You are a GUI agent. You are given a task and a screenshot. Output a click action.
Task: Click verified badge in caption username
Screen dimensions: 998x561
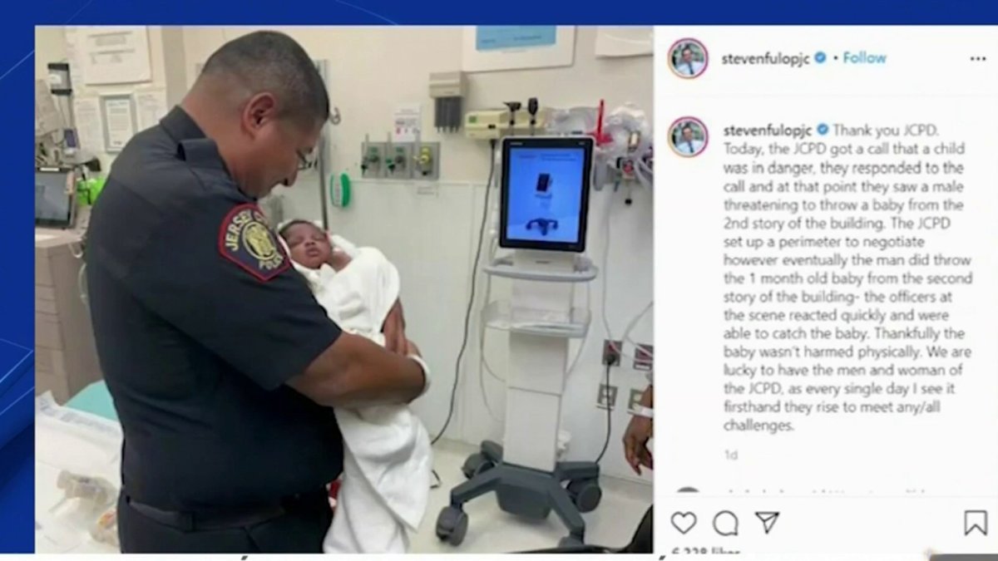pyautogui.click(x=823, y=130)
